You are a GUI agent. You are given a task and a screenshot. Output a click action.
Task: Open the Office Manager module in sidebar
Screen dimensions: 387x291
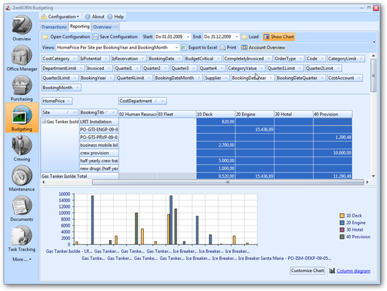point(21,58)
